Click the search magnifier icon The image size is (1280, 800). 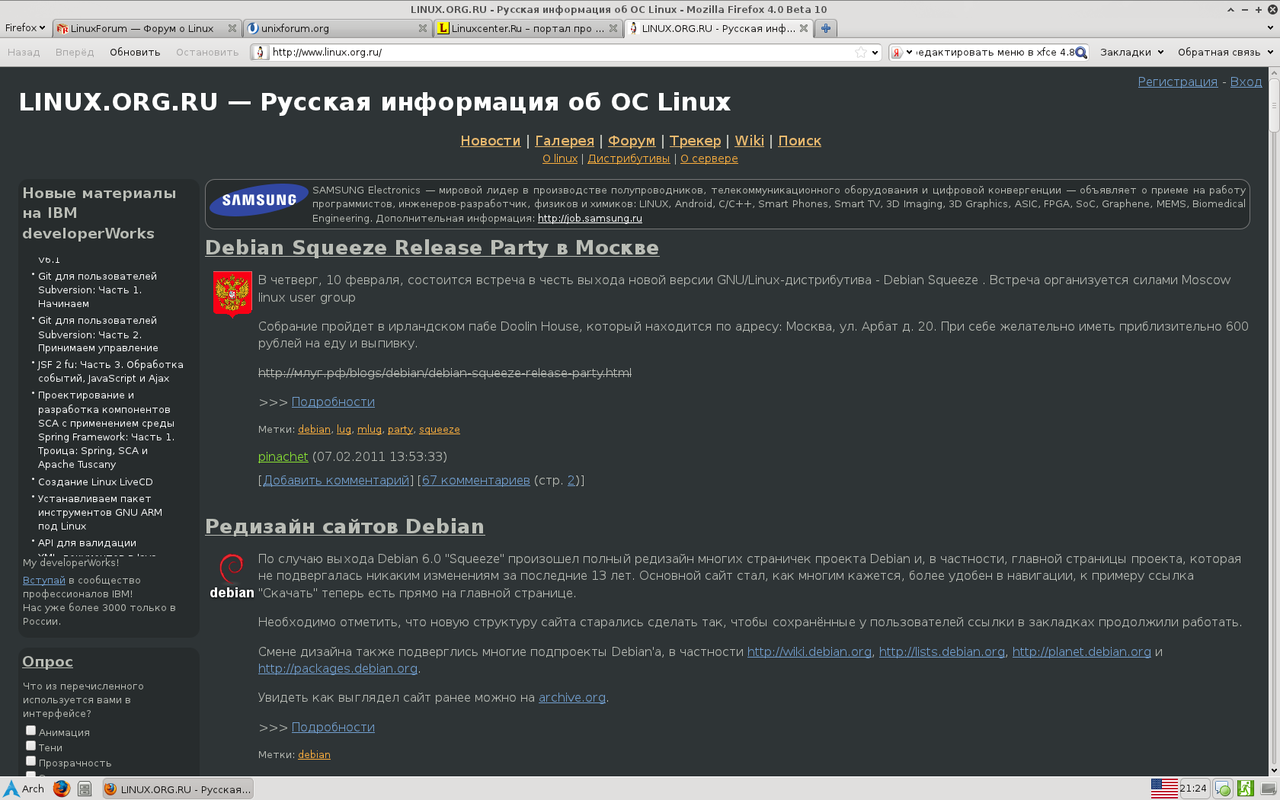coord(1080,53)
